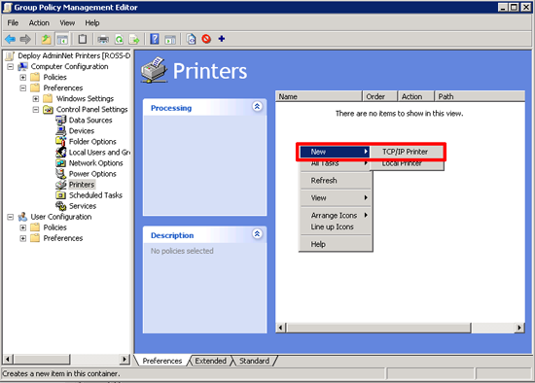This screenshot has height=383, width=535.
Task: Click the tree pane's left scroll arrow
Action: 8,359
